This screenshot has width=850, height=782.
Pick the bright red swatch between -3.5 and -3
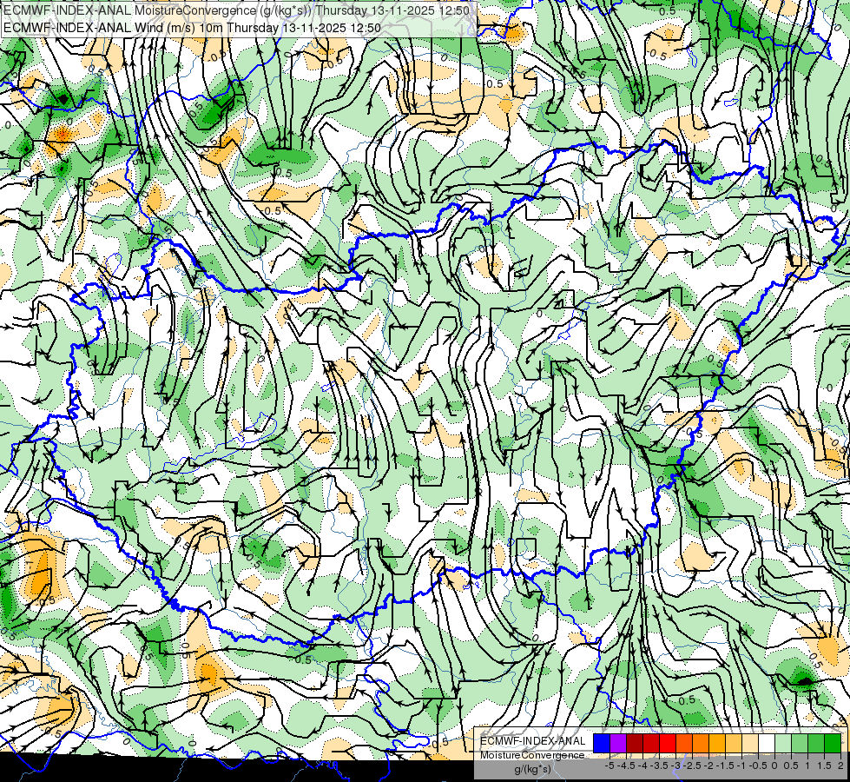point(668,743)
